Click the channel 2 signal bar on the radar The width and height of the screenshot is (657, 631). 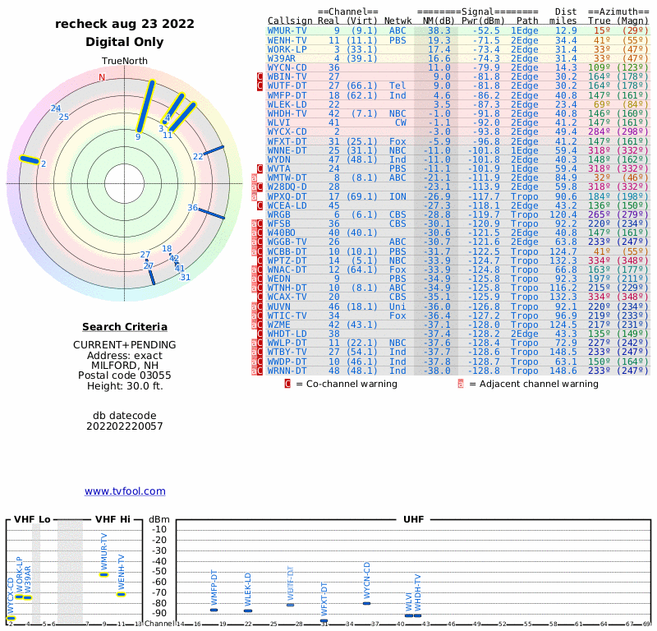[30, 160]
